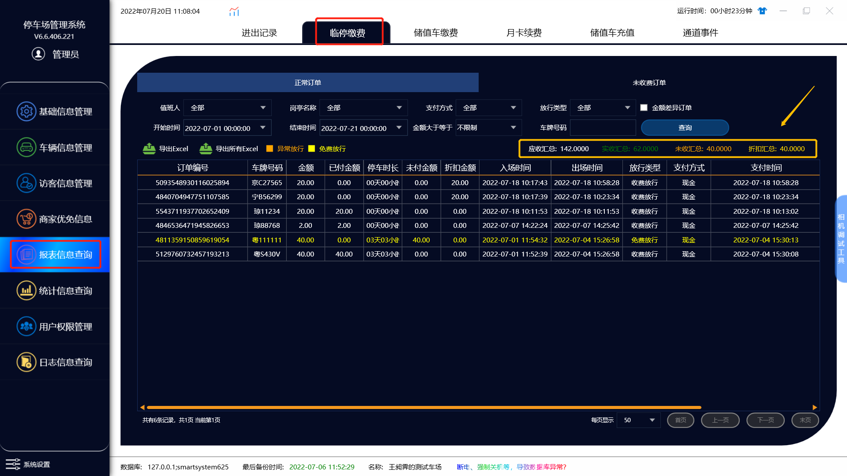Image resolution: width=847 pixels, height=476 pixels.
Task: Enable the 金额差异订单 checkbox
Action: [644, 108]
